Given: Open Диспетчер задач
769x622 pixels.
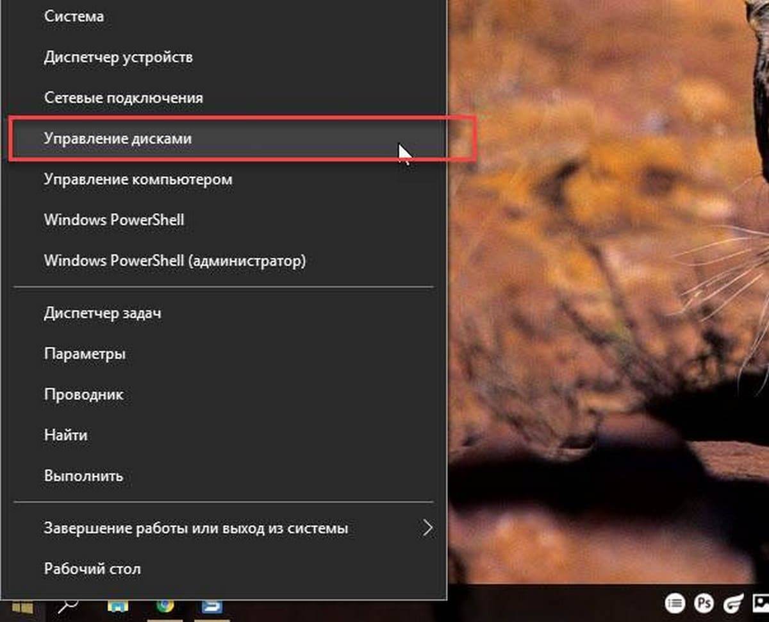Looking at the screenshot, I should (103, 314).
